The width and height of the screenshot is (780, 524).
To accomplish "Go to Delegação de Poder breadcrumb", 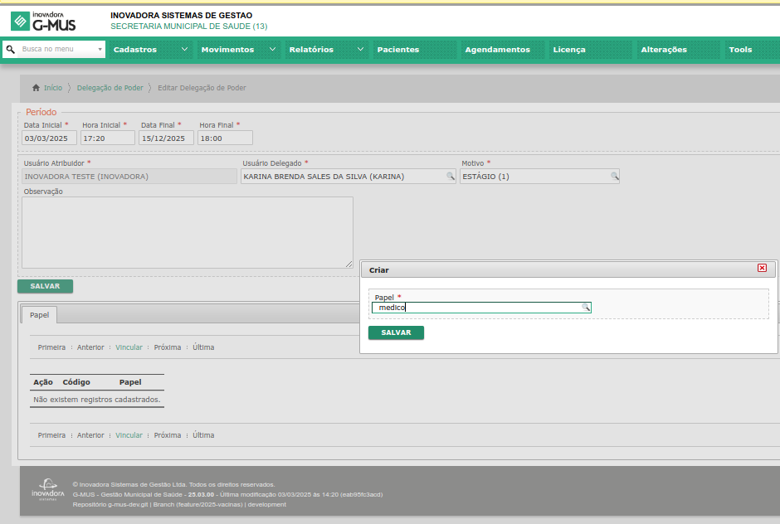I will [x=110, y=88].
